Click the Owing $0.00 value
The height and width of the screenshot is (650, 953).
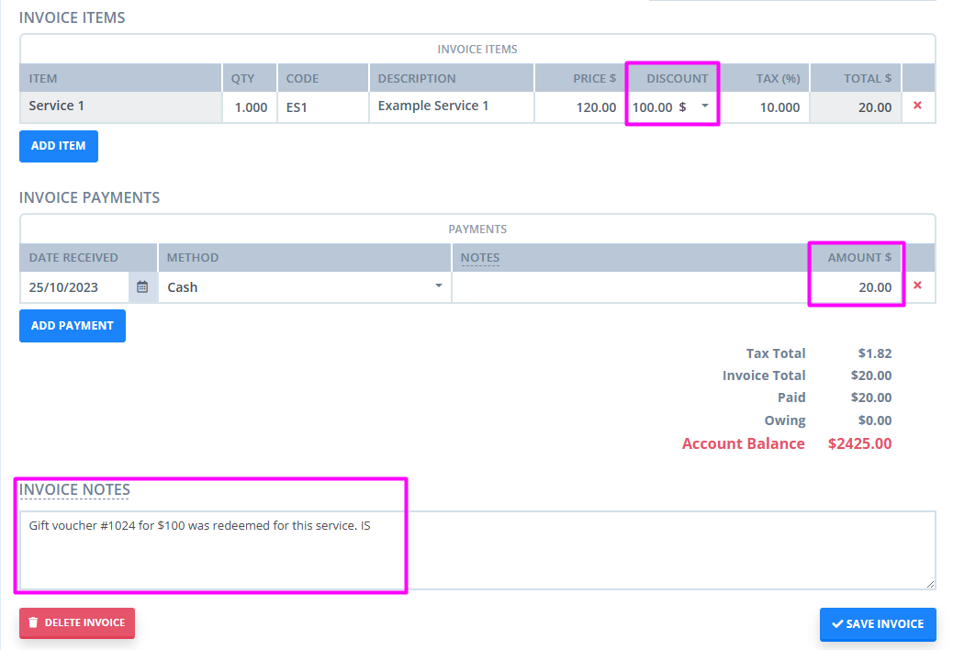pos(875,420)
